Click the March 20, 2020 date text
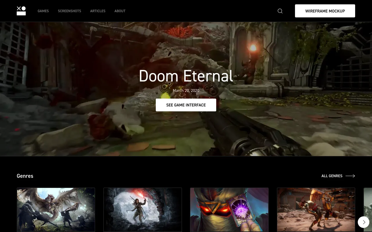This screenshot has height=232, width=372. pos(186,91)
